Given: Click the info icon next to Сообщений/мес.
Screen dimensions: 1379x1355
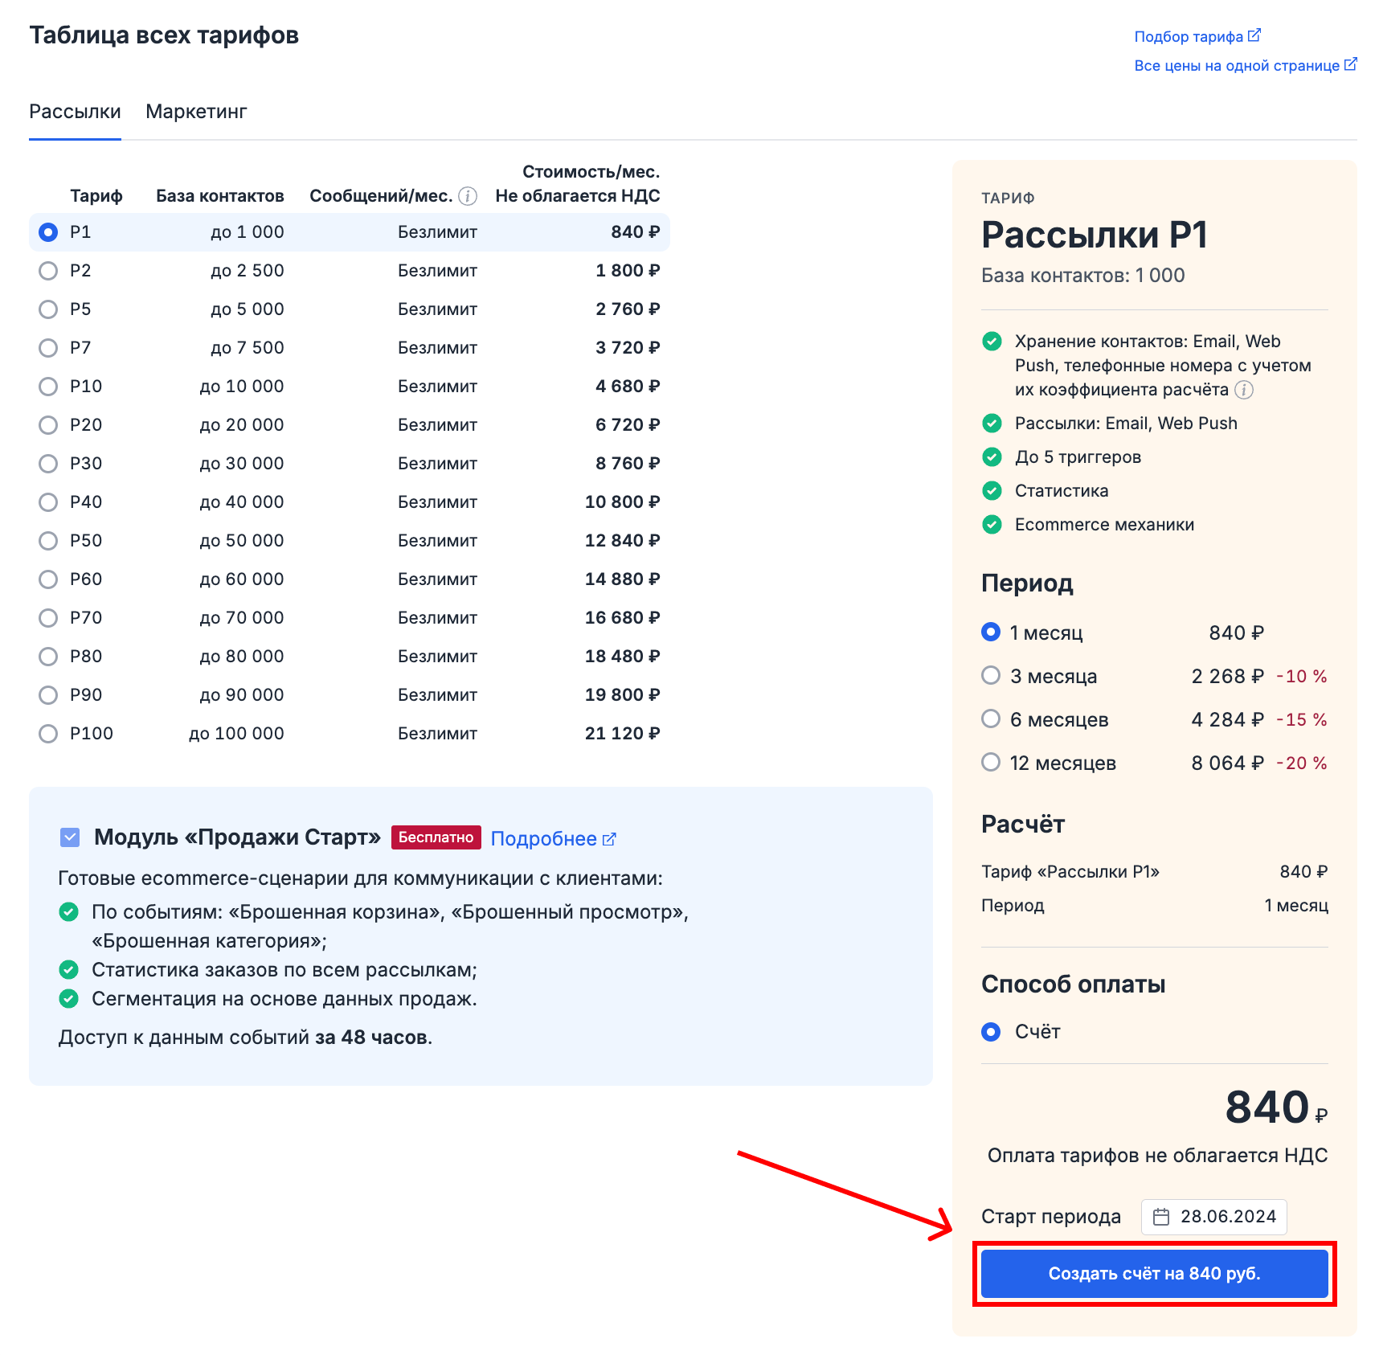Looking at the screenshot, I should [x=468, y=196].
